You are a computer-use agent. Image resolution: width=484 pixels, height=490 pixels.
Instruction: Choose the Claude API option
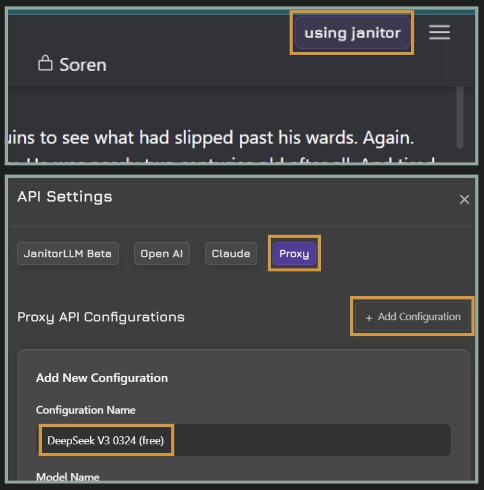tap(231, 253)
